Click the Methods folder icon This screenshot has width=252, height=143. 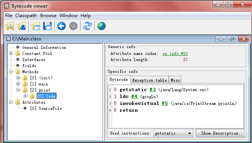18,71
